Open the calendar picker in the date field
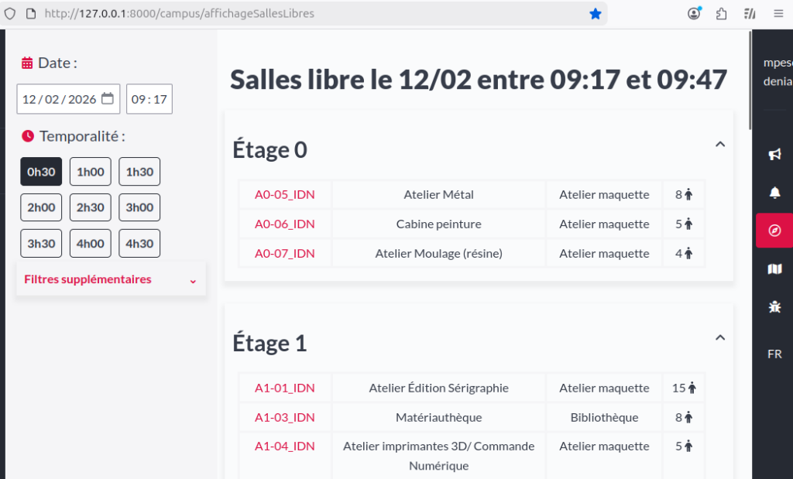Image resolution: width=793 pixels, height=479 pixels. pyautogui.click(x=108, y=99)
